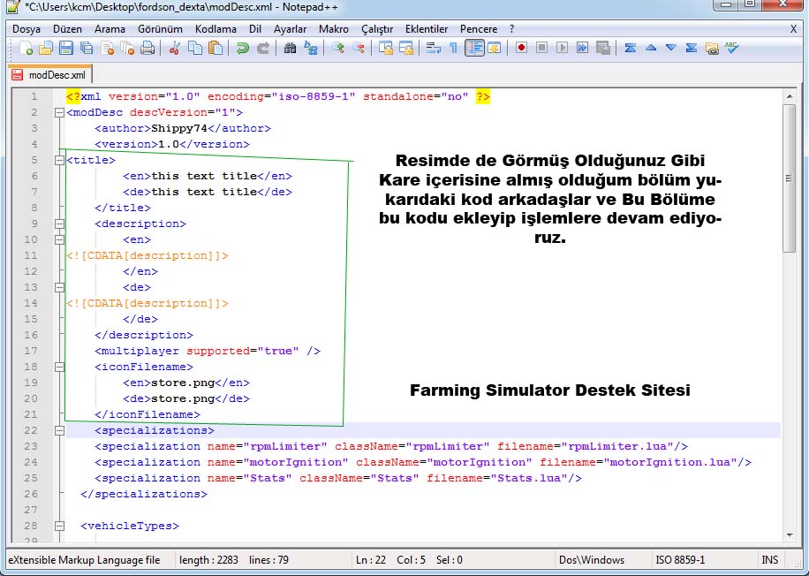Cut selection with the scissors icon
The image size is (809, 576).
[x=175, y=48]
